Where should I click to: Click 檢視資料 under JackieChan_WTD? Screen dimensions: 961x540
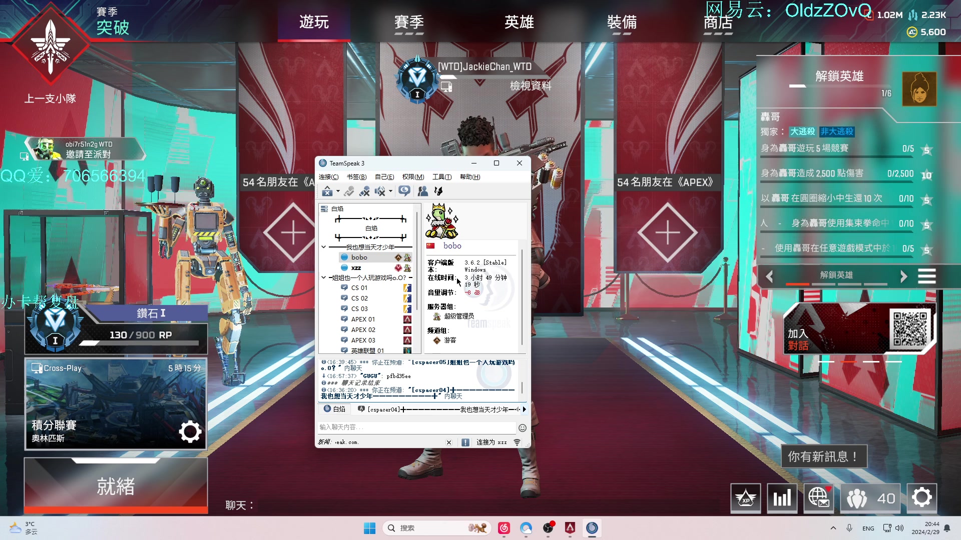[x=531, y=86]
